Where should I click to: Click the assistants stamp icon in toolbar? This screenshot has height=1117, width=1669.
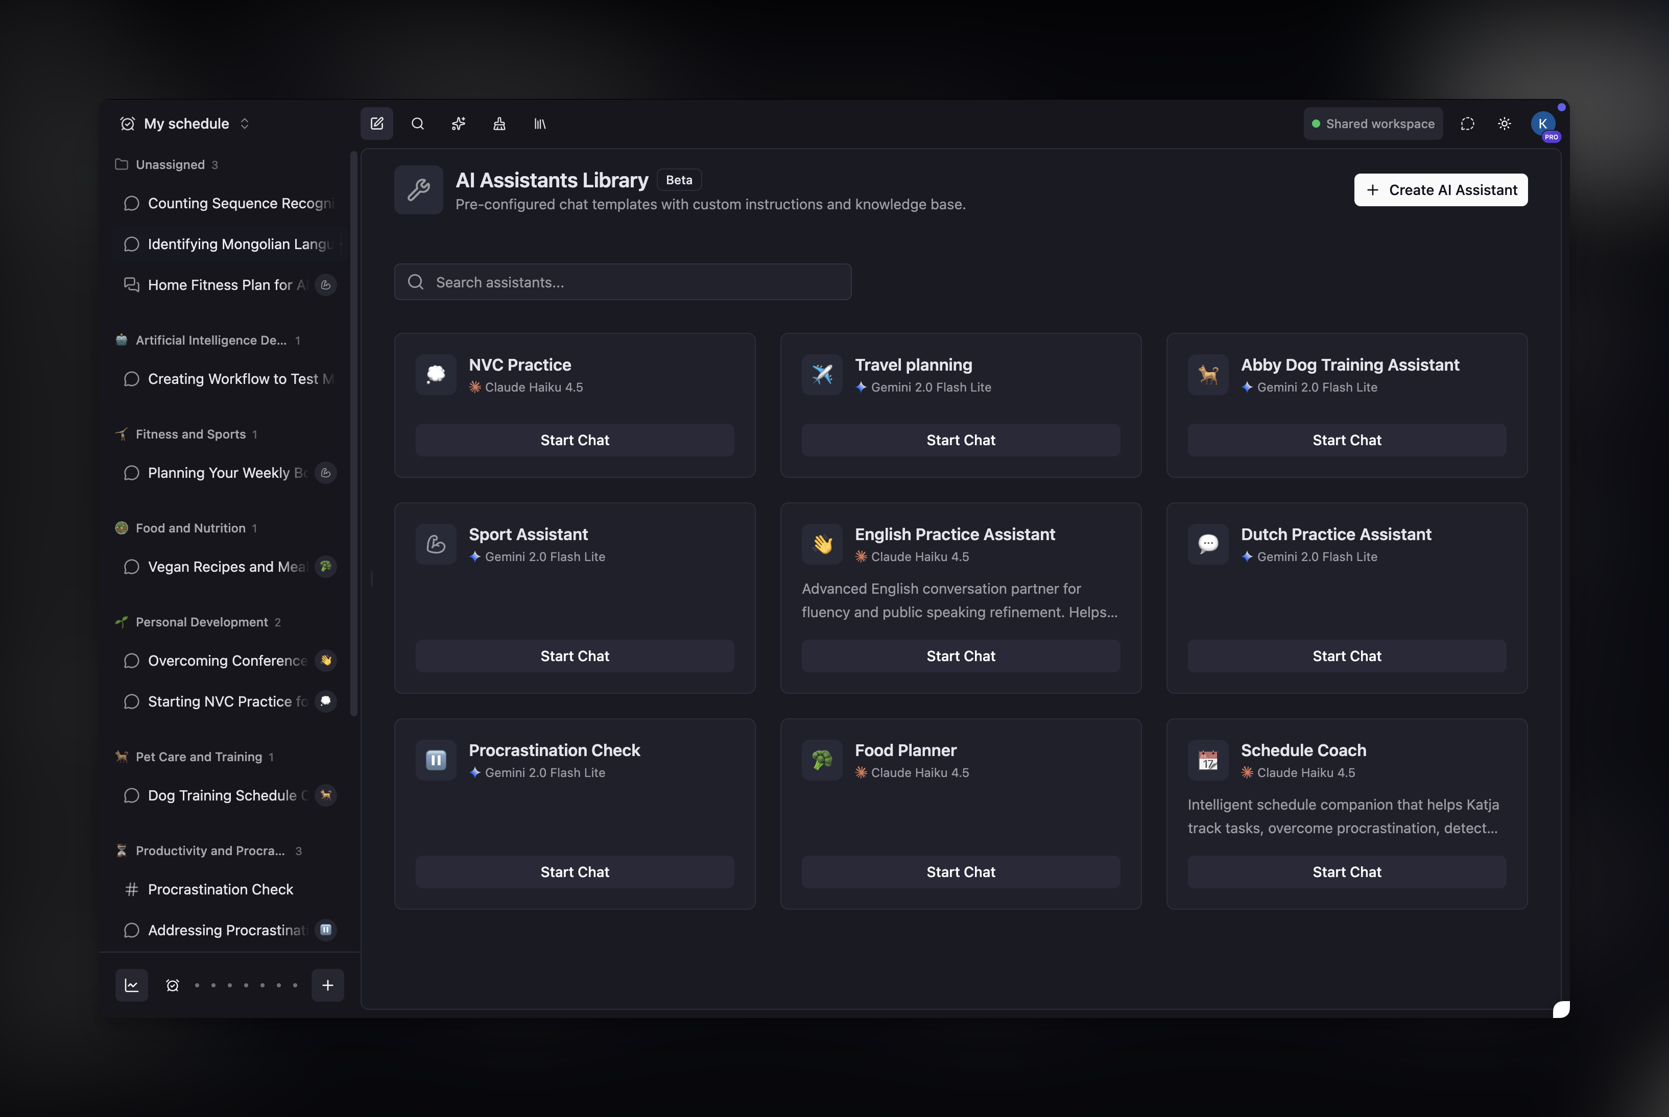pos(499,124)
